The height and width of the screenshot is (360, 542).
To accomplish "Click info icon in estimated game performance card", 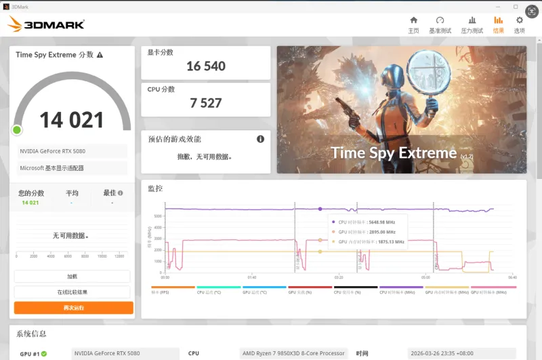I will [x=260, y=139].
